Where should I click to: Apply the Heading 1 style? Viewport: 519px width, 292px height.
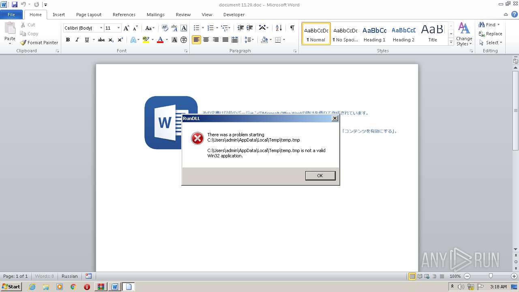pyautogui.click(x=374, y=34)
